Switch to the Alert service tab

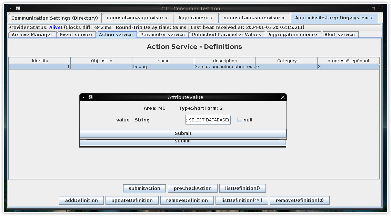[x=339, y=35]
